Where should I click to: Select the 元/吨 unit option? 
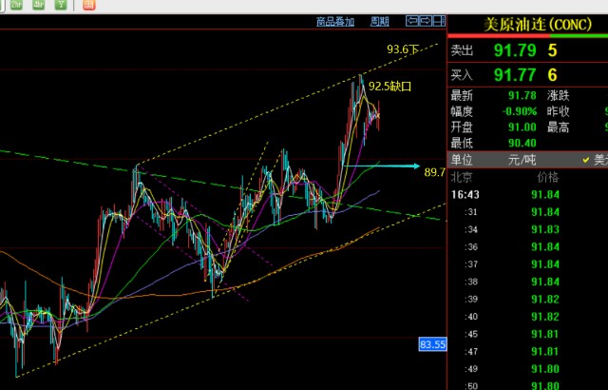click(x=520, y=160)
